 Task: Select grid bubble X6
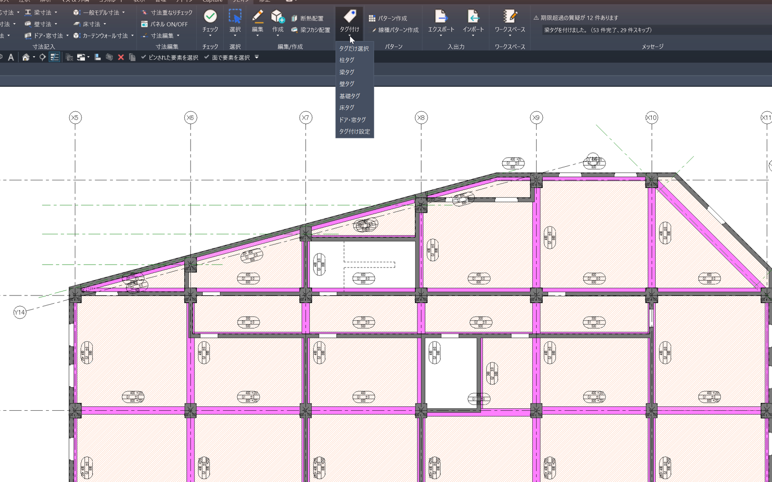191,118
